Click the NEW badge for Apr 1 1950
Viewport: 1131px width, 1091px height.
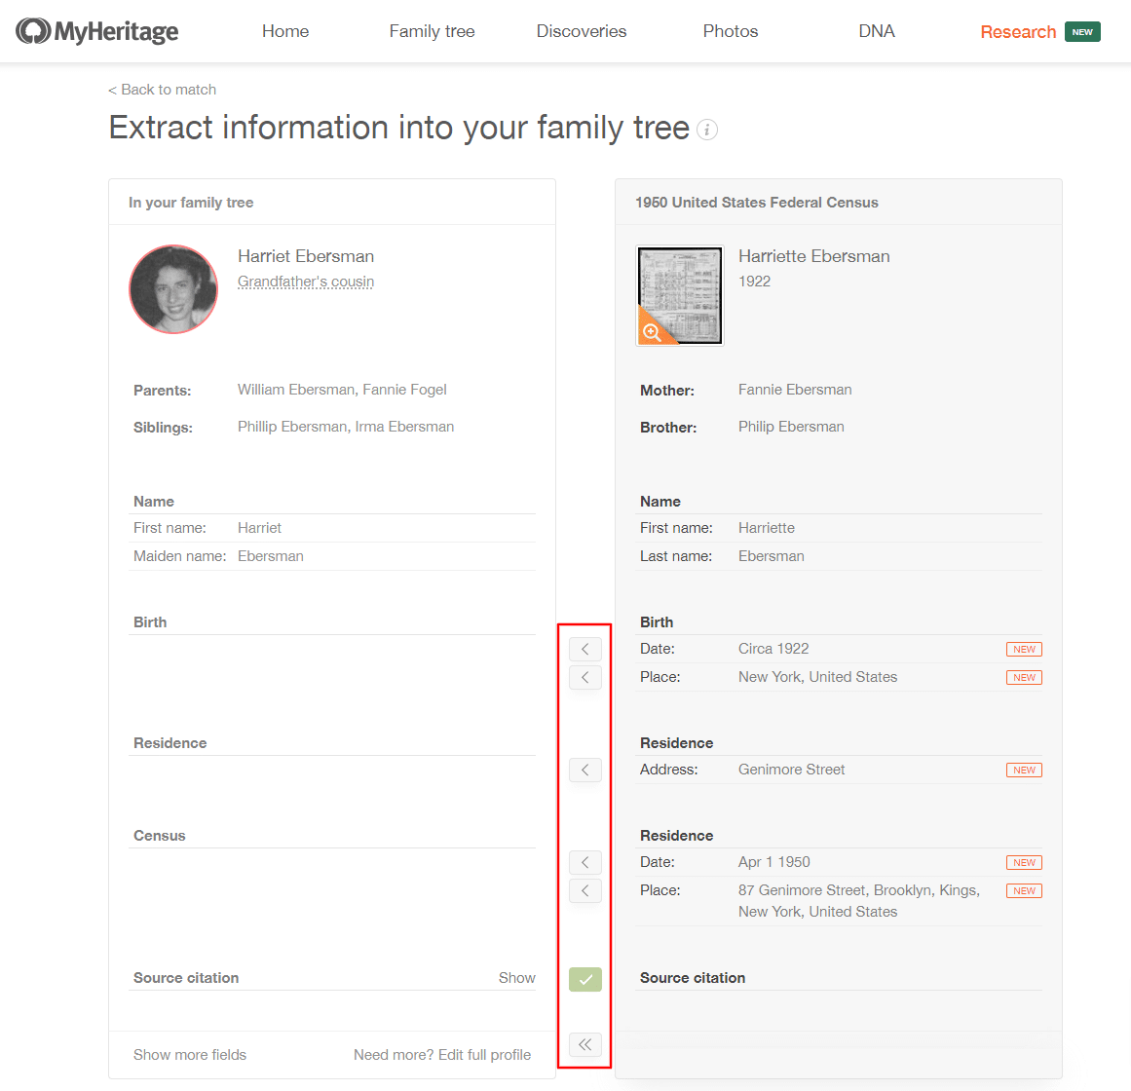click(1024, 862)
